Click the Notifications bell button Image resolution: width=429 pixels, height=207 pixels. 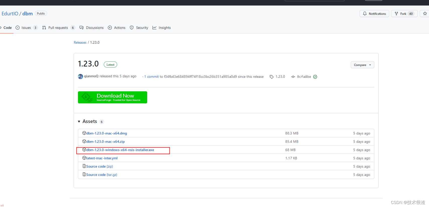(374, 14)
